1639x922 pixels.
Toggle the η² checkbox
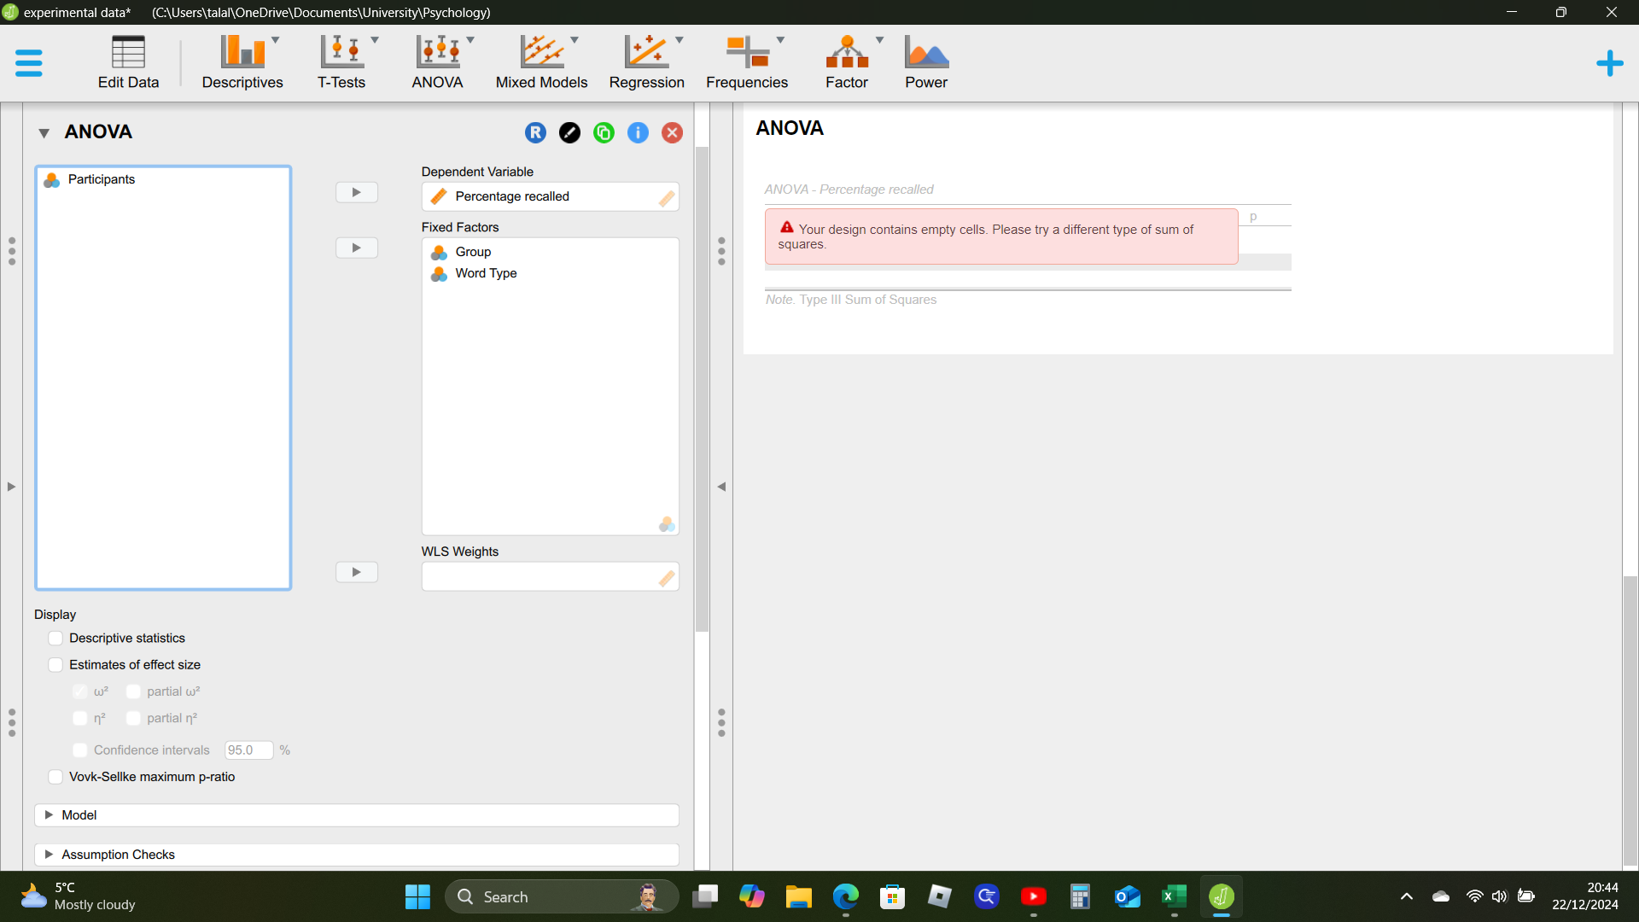click(80, 718)
